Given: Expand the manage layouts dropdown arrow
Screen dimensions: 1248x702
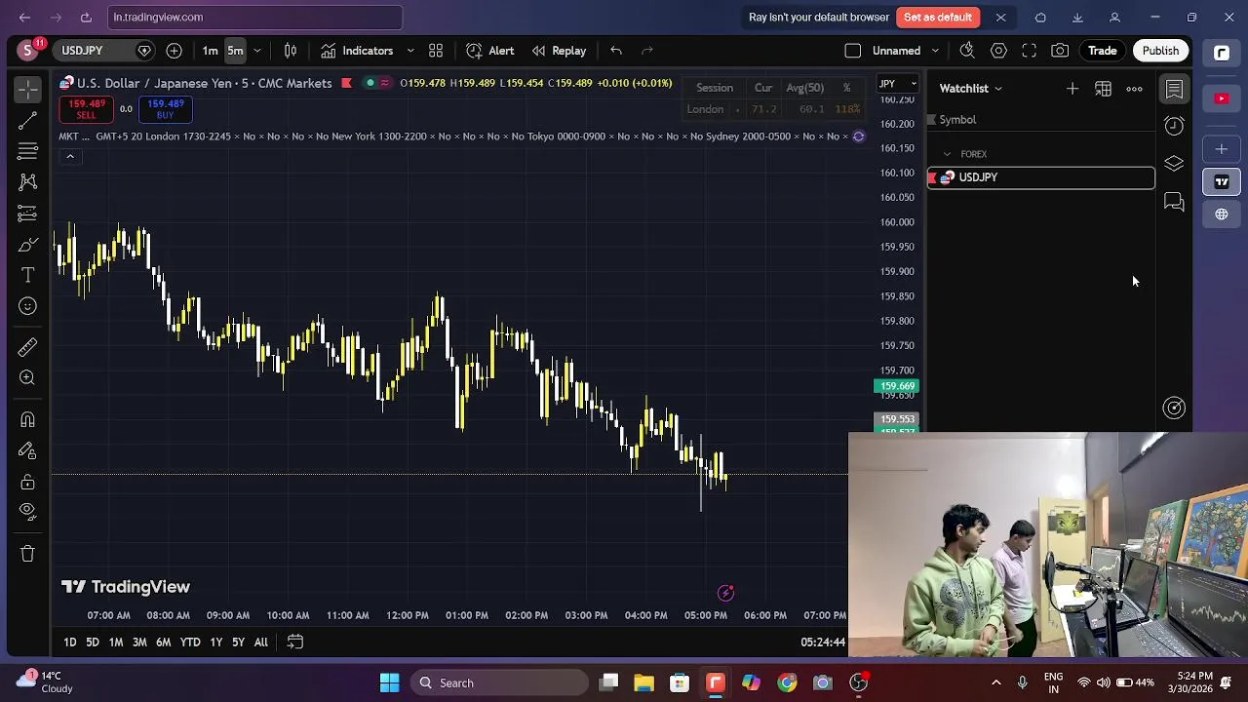Looking at the screenshot, I should 935,51.
